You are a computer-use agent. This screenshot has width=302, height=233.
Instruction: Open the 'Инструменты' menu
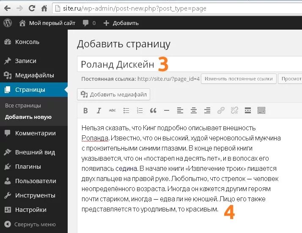[x=34, y=195]
